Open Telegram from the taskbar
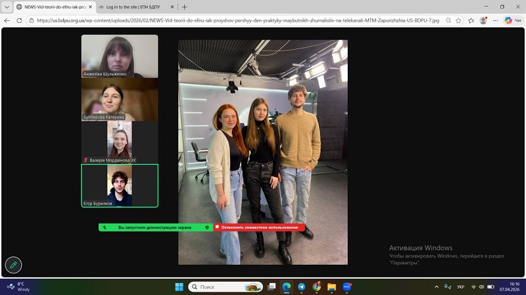This screenshot has height=295, width=526. pyautogui.click(x=301, y=287)
